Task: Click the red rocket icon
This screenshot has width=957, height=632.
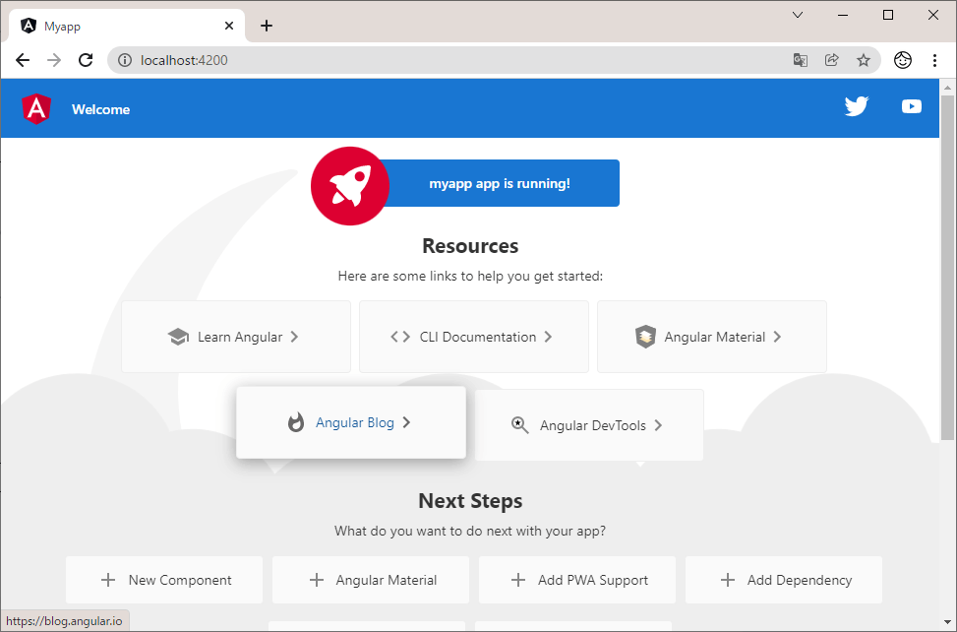Action: click(x=350, y=186)
